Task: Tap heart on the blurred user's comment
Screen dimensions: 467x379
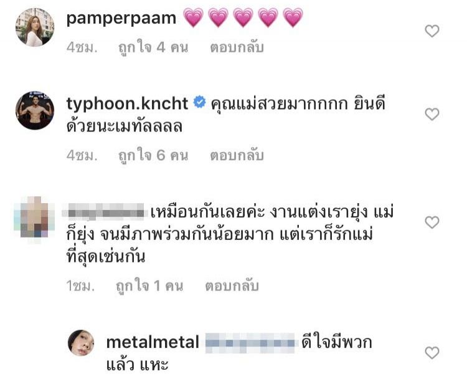Action: [432, 223]
